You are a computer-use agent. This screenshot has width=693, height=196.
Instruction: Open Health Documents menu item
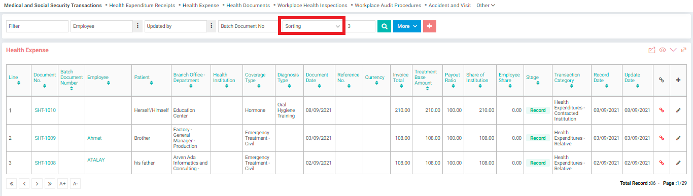pyautogui.click(x=248, y=5)
